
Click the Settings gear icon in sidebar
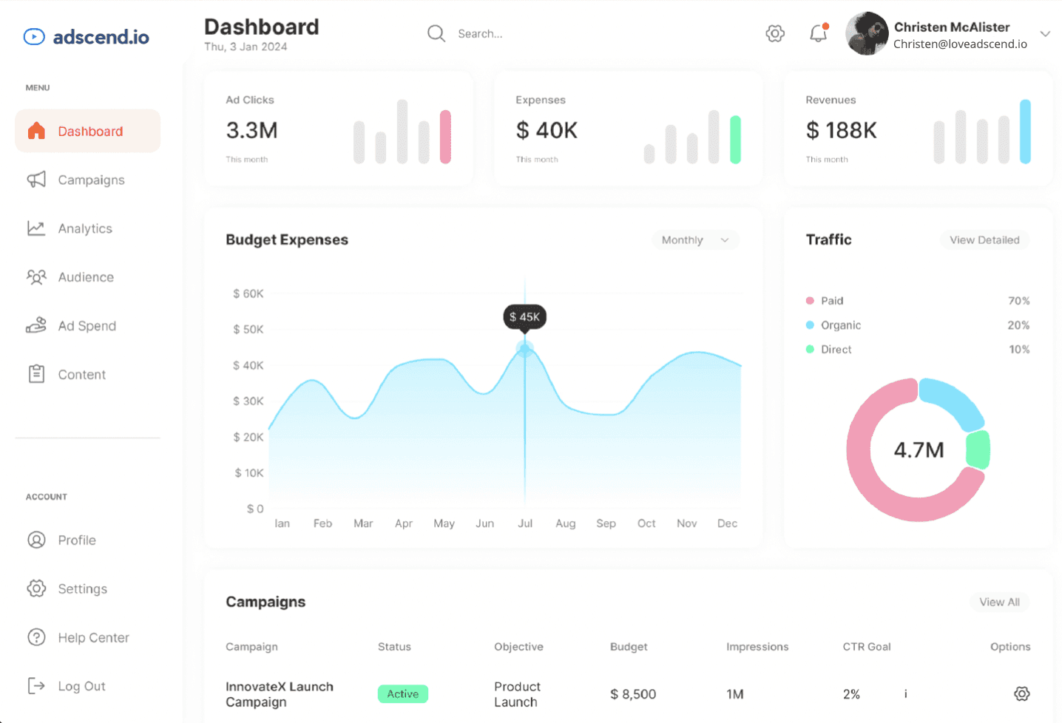[x=36, y=588]
